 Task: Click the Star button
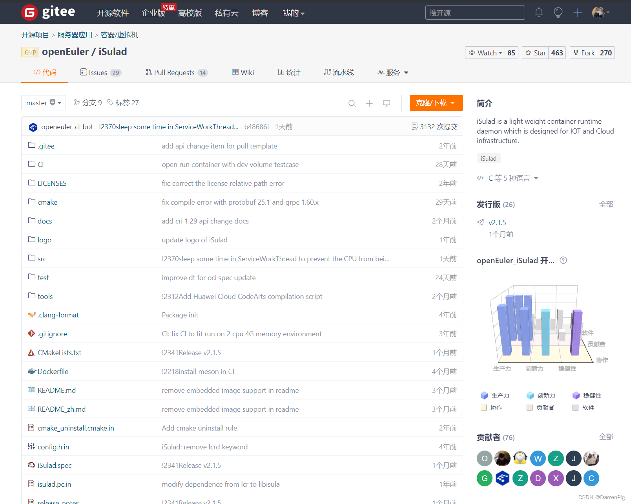535,53
